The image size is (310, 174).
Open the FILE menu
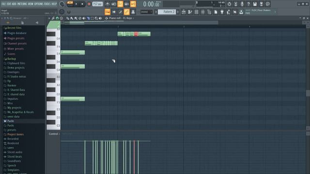(3, 4)
